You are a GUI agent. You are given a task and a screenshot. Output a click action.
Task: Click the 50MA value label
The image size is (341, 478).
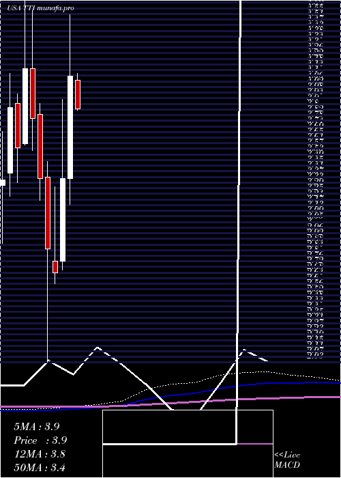pyautogui.click(x=40, y=467)
